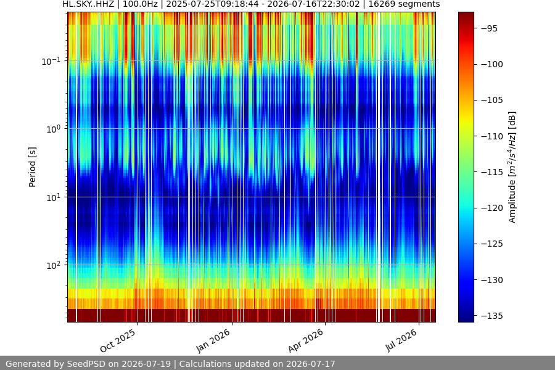Click the amplitude colorbar strip
This screenshot has height=370, width=555.
point(466,167)
